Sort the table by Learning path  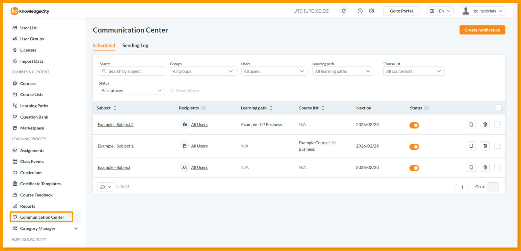click(x=271, y=108)
